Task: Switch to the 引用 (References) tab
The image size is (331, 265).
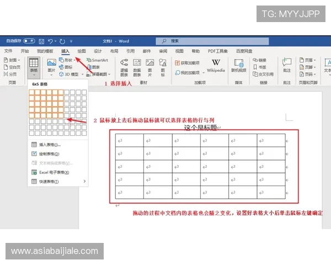Action: [130, 51]
